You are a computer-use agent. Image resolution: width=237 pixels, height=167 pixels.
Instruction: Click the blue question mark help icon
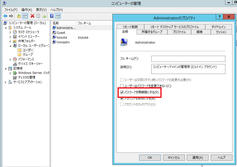(x=52, y=16)
